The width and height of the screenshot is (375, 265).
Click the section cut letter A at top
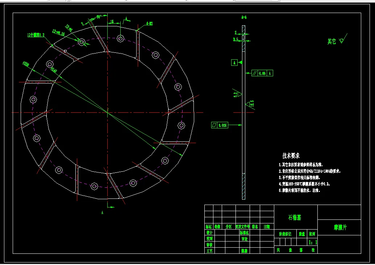click(126, 18)
